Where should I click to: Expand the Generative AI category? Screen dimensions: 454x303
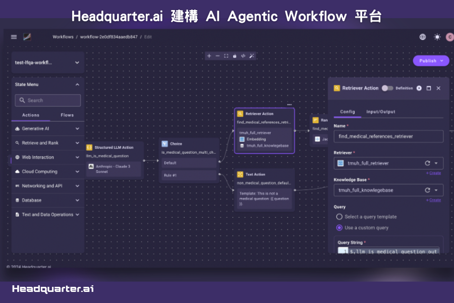48,128
